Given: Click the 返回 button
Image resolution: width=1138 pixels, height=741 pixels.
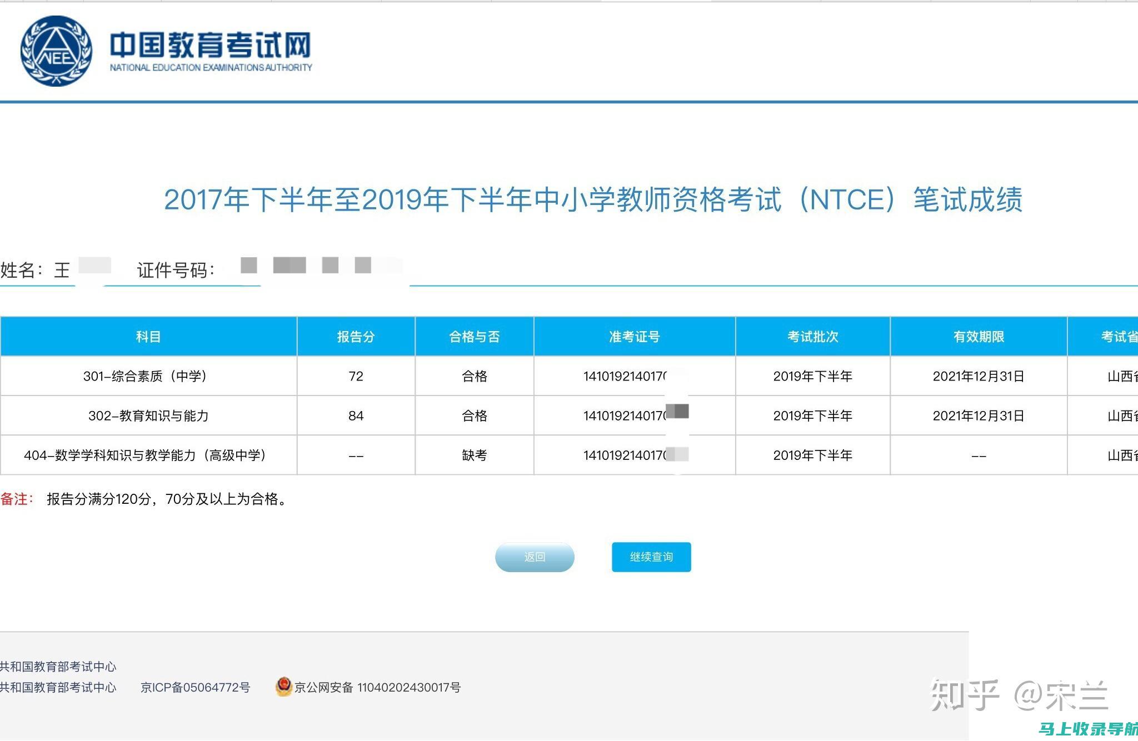Looking at the screenshot, I should point(535,557).
